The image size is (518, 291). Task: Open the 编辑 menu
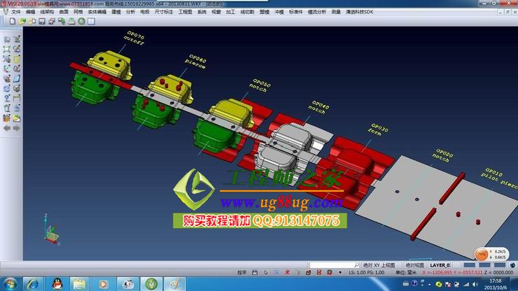point(30,12)
